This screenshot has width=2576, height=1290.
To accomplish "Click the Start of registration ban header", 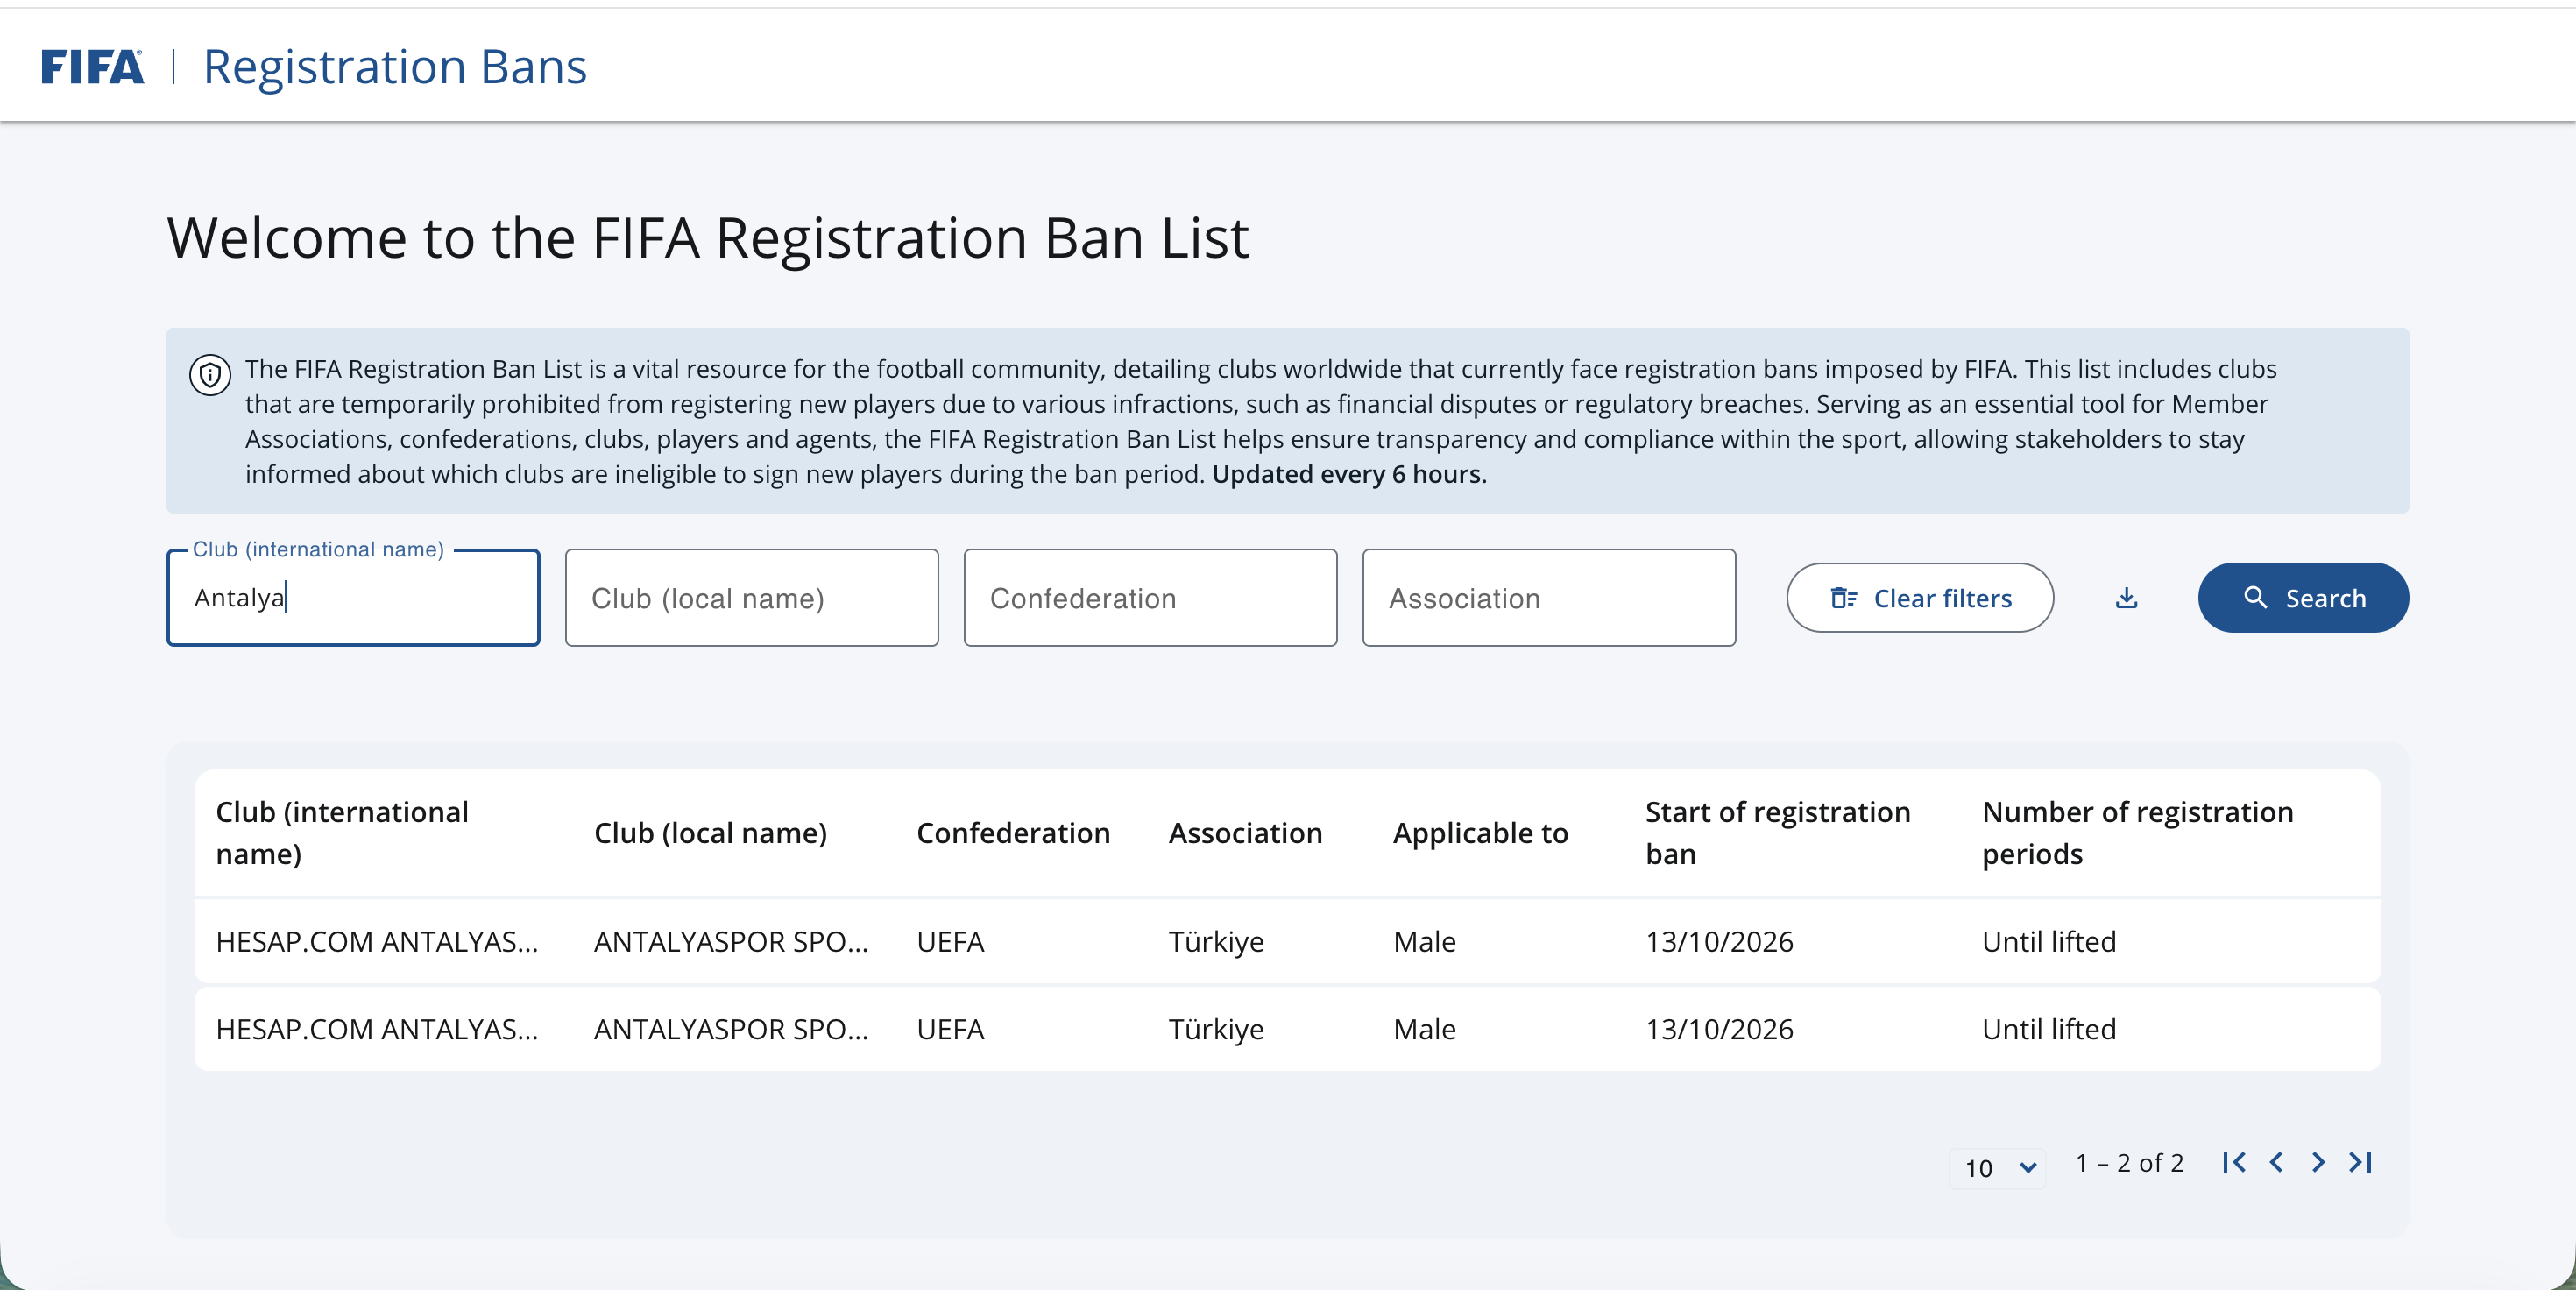I will tap(1778, 833).
